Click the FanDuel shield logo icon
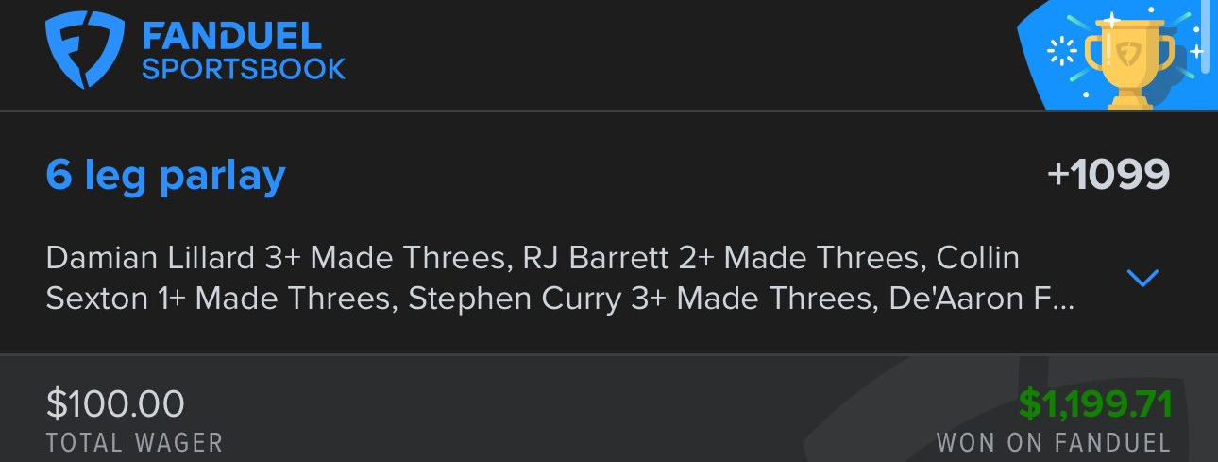The height and width of the screenshot is (462, 1218). coord(86,54)
